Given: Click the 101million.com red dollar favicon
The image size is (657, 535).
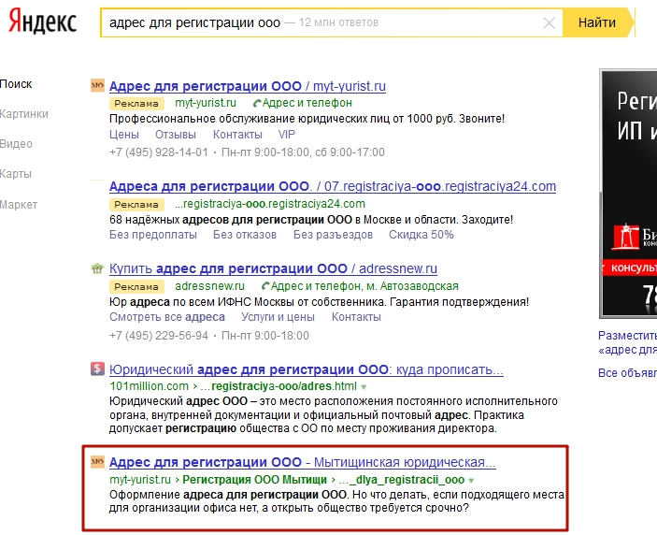Looking at the screenshot, I should click(96, 369).
